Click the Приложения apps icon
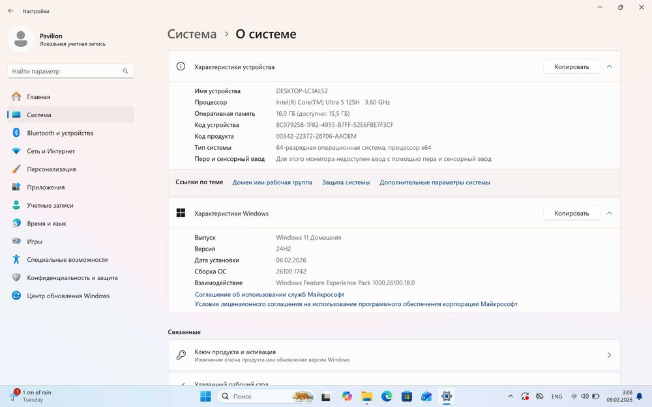This screenshot has width=652, height=407. coord(16,187)
